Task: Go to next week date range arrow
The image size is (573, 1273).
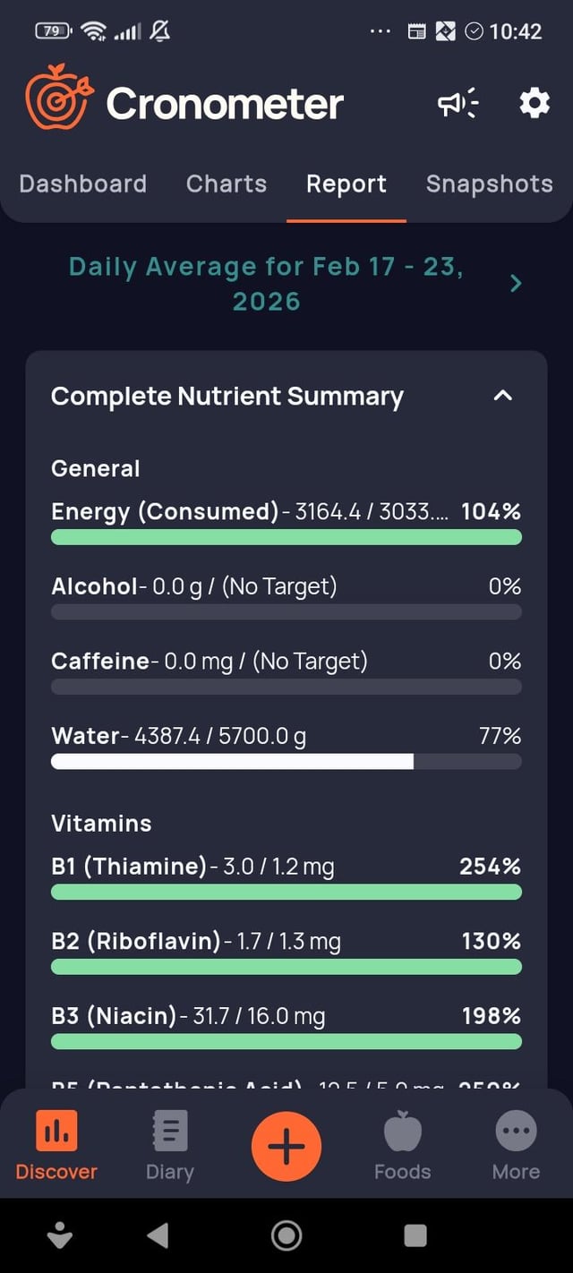Action: pyautogui.click(x=516, y=284)
